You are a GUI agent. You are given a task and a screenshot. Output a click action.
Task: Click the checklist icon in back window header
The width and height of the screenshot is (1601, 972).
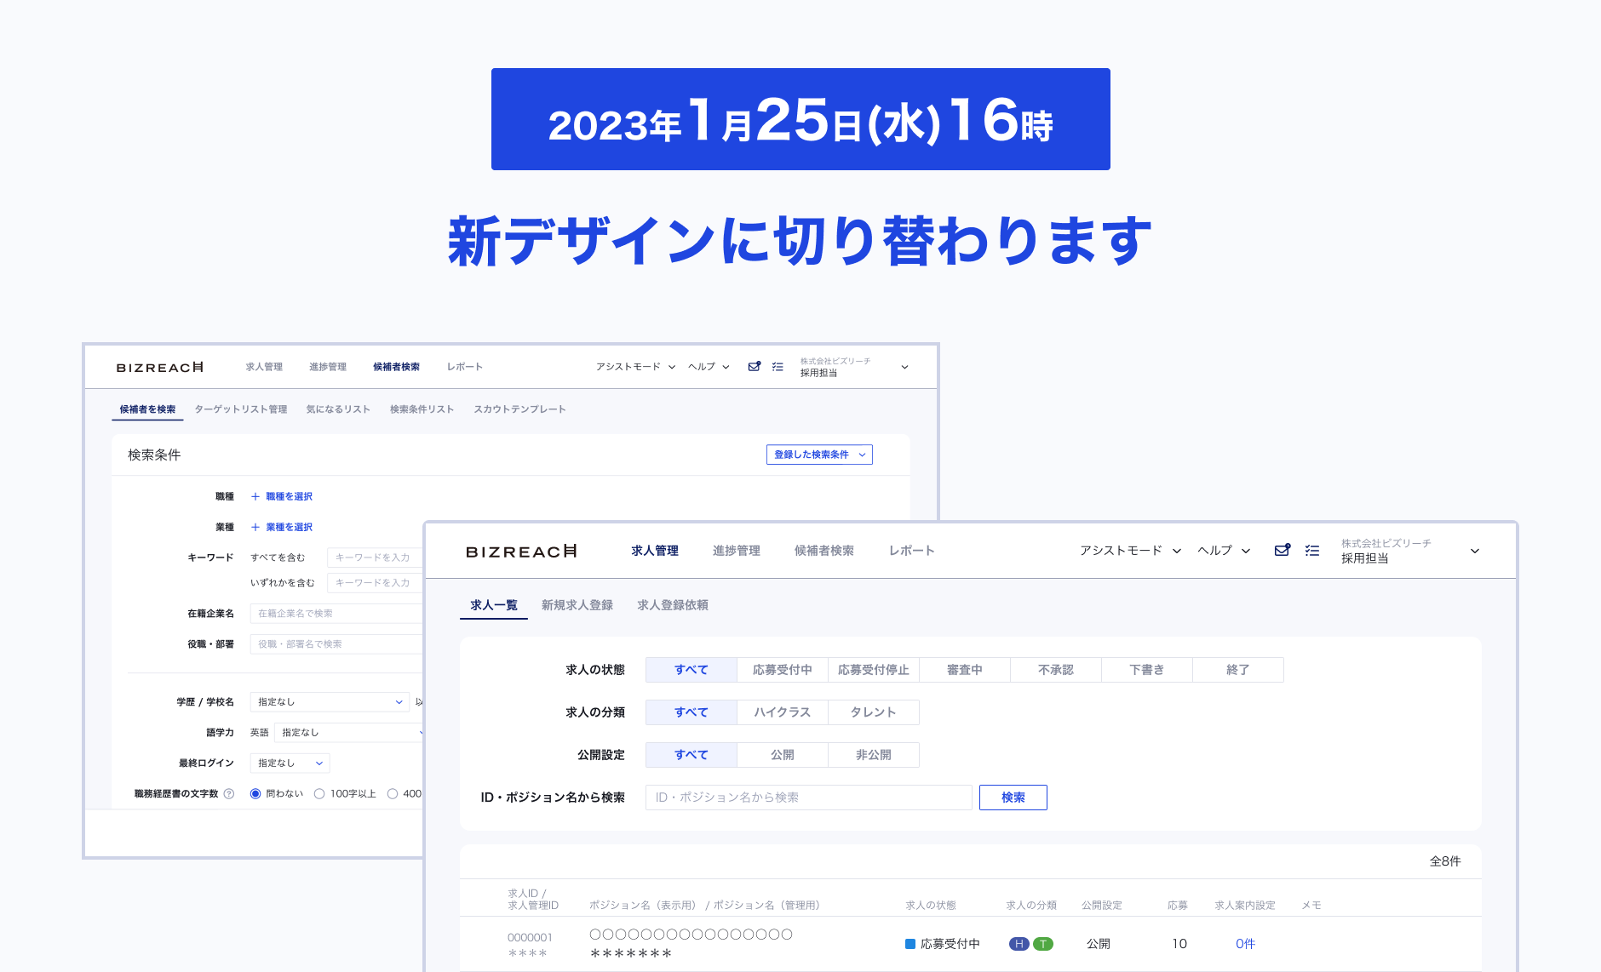pos(778,367)
